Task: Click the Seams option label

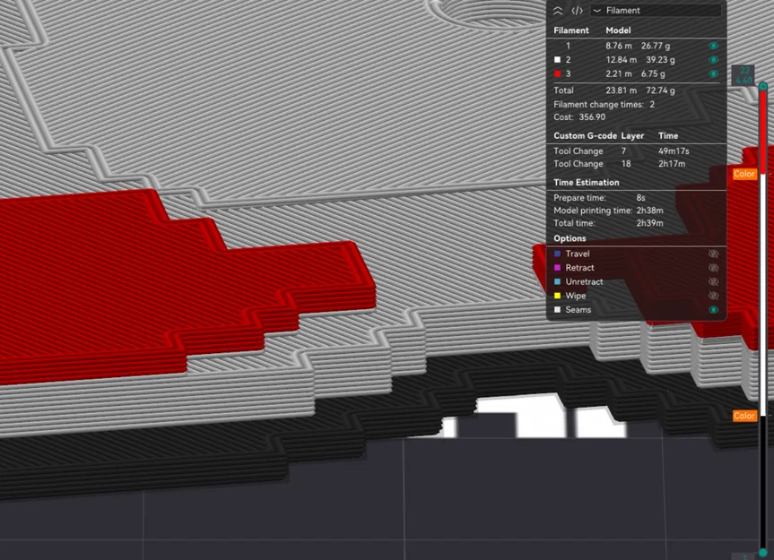Action: (578, 310)
